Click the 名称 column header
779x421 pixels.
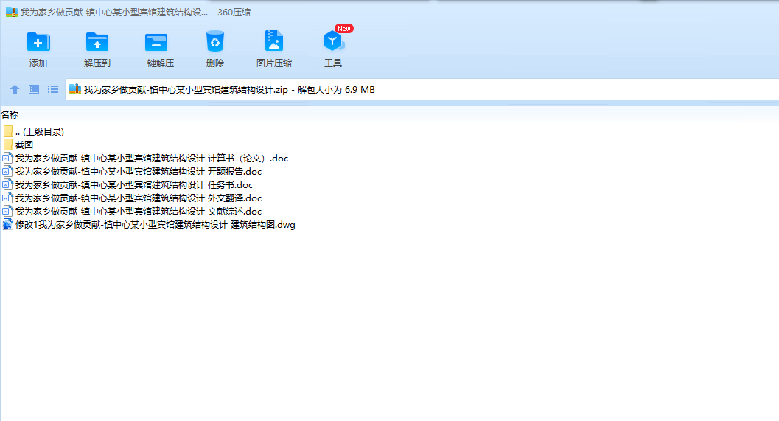[x=10, y=115]
